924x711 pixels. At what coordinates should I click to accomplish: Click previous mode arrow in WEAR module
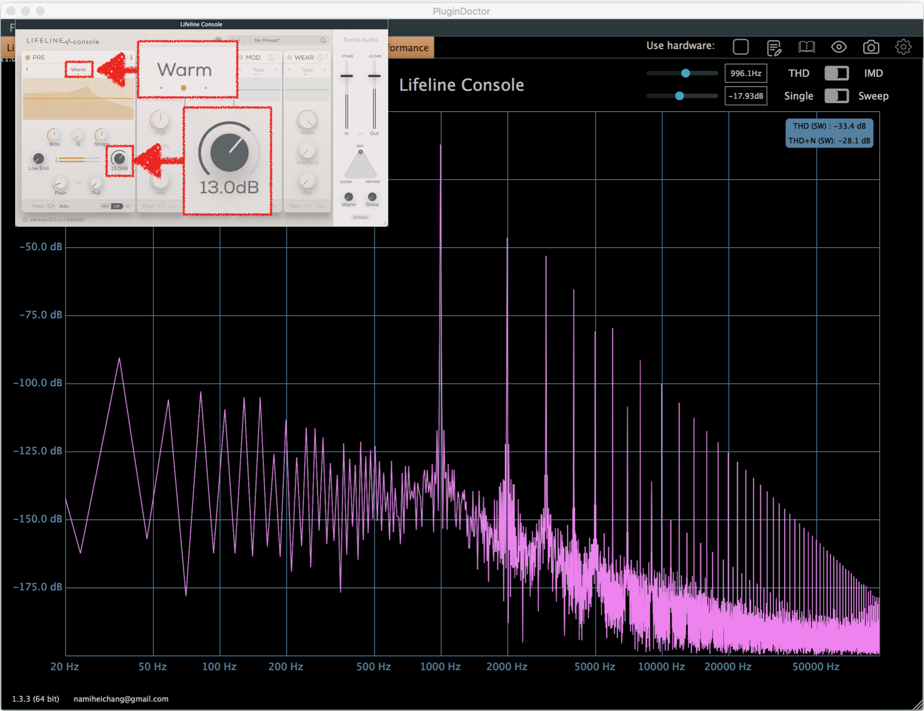point(290,70)
